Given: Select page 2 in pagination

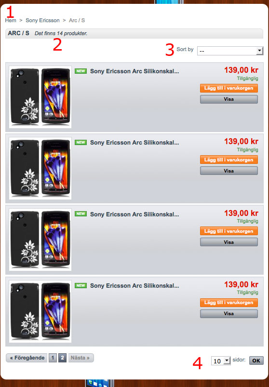Looking at the screenshot, I should [x=63, y=358].
